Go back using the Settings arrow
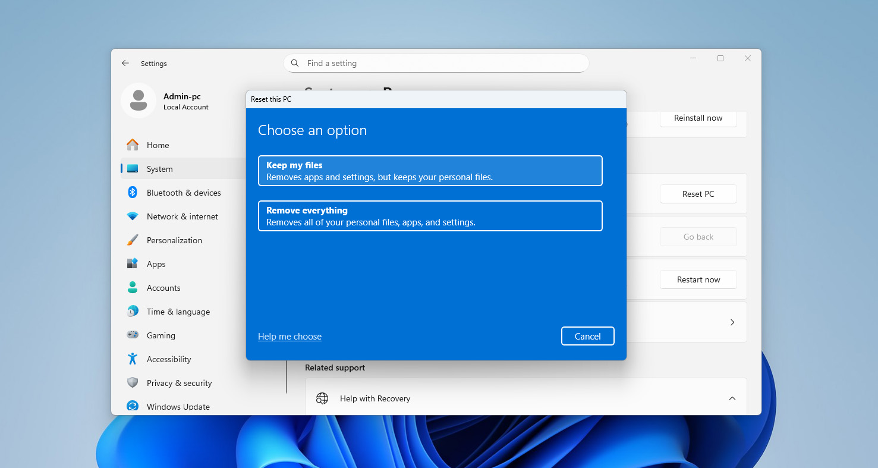Viewport: 878px width, 468px height. pos(125,63)
